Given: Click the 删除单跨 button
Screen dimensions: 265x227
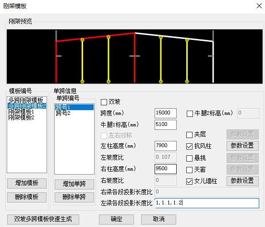Looking at the screenshot, I should [x=74, y=197].
